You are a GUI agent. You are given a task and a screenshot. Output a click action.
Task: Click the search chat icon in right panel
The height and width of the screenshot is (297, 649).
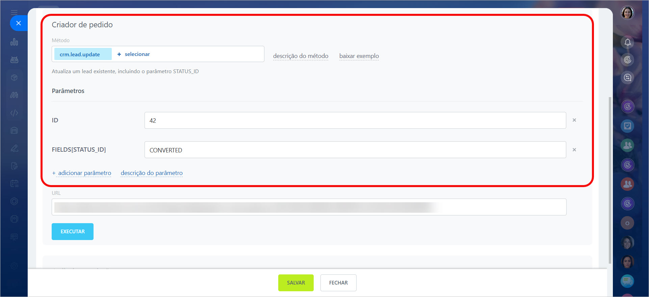click(627, 78)
